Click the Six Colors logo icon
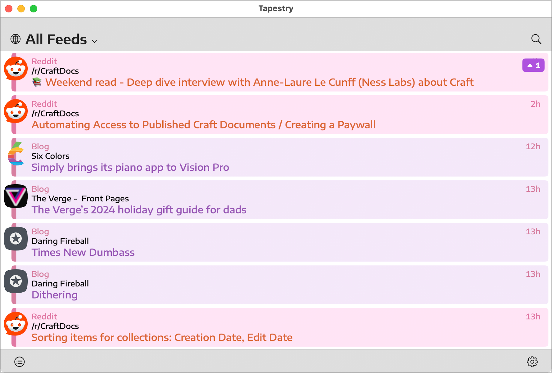The height and width of the screenshot is (373, 552). click(16, 154)
